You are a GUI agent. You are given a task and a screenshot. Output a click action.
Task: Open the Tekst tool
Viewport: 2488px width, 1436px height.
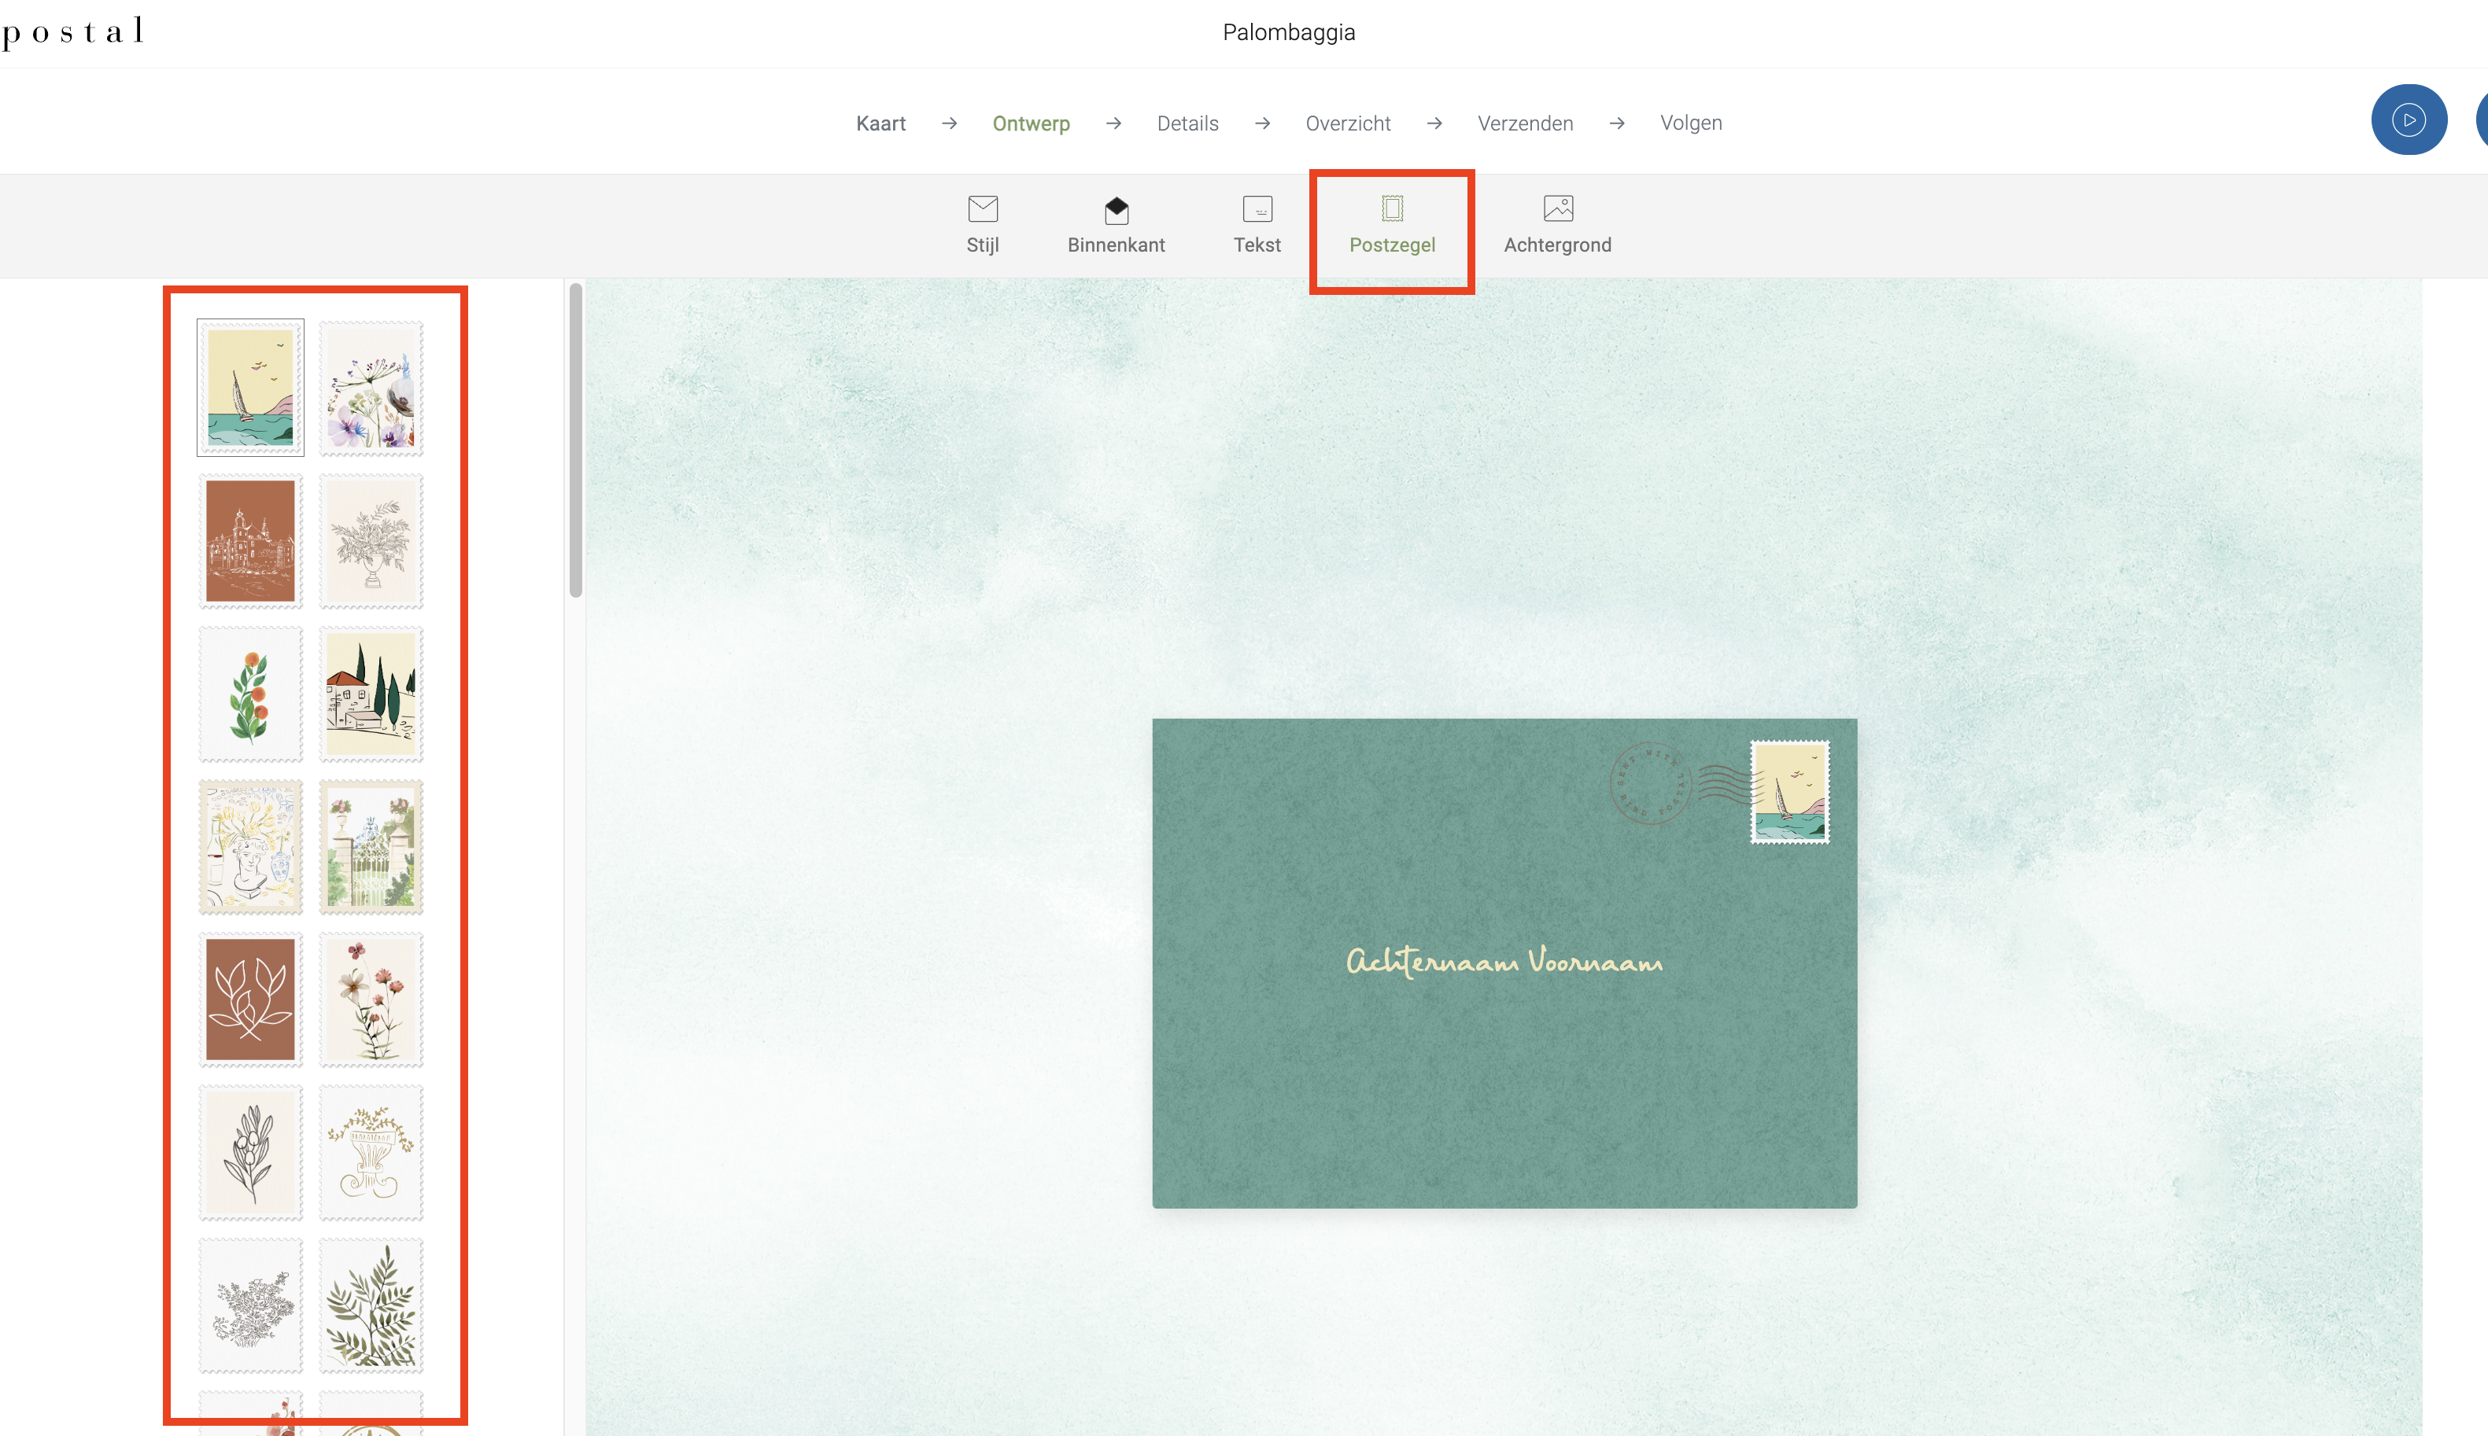(x=1257, y=226)
